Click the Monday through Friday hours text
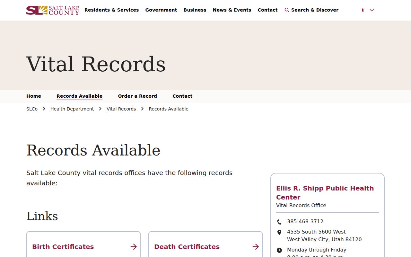Viewport: 411px width, 257px height. click(317, 250)
